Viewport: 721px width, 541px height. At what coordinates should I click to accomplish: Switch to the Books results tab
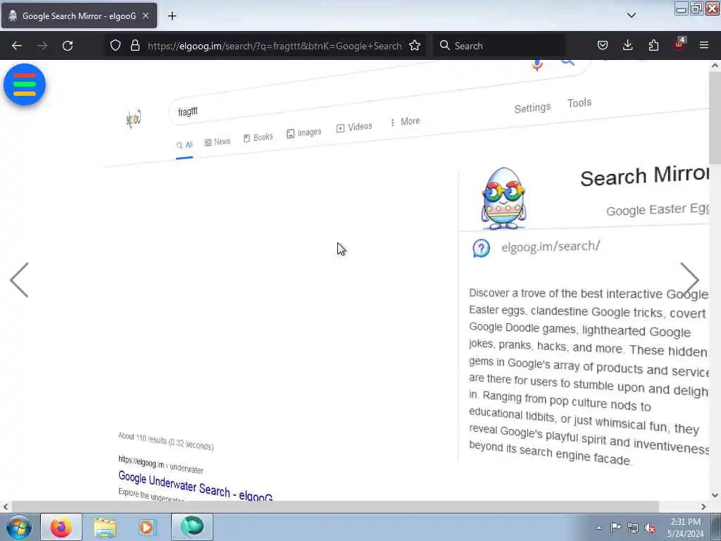[258, 137]
